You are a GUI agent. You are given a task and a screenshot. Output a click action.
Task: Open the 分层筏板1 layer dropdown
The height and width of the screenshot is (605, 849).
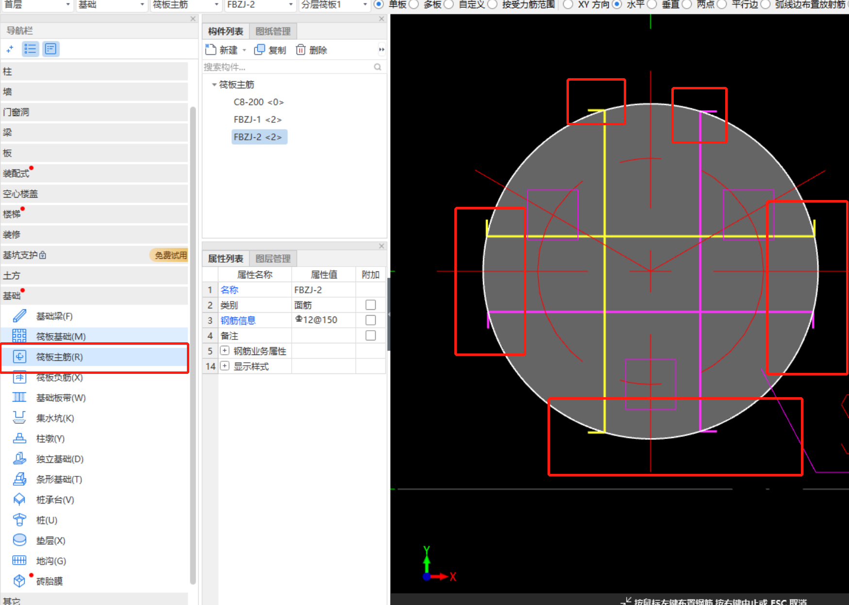point(334,5)
